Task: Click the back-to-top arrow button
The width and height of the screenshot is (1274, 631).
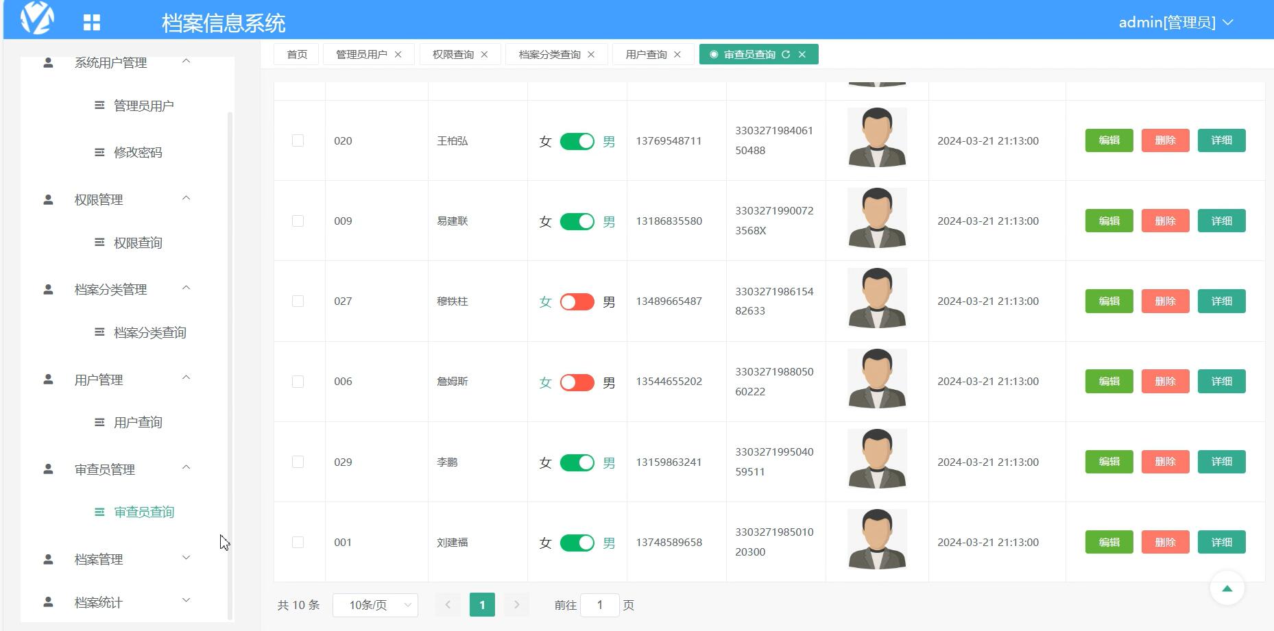Action: pyautogui.click(x=1227, y=588)
